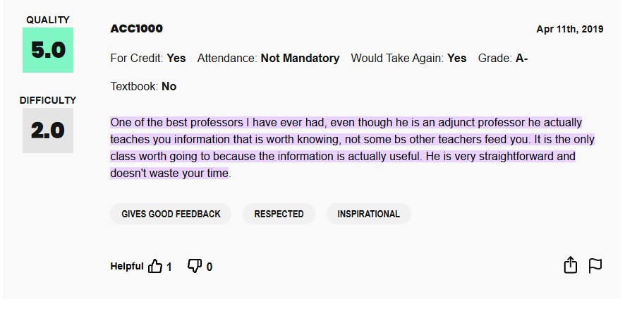
Task: Select the Inspirational tag
Action: point(368,214)
